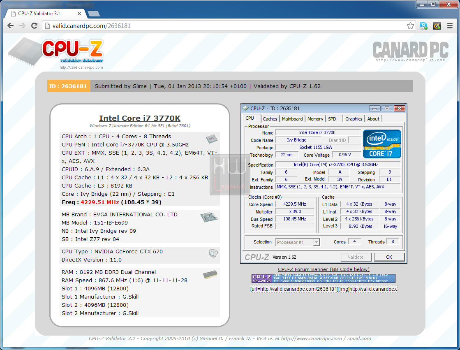This screenshot has height=350, width=460.
Task: Click the http://valid.canardpc.com link under logo
Action: tap(81, 67)
